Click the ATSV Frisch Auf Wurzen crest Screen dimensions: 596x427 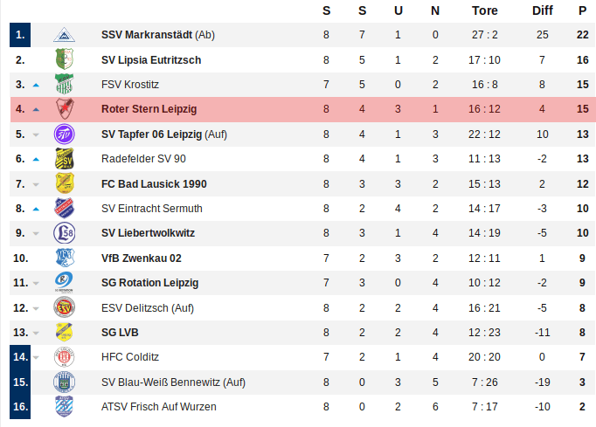pos(65,406)
